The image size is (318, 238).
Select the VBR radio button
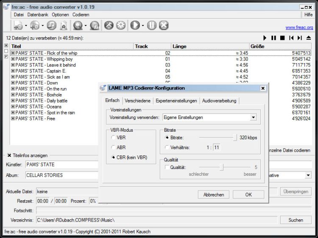[x=113, y=138]
